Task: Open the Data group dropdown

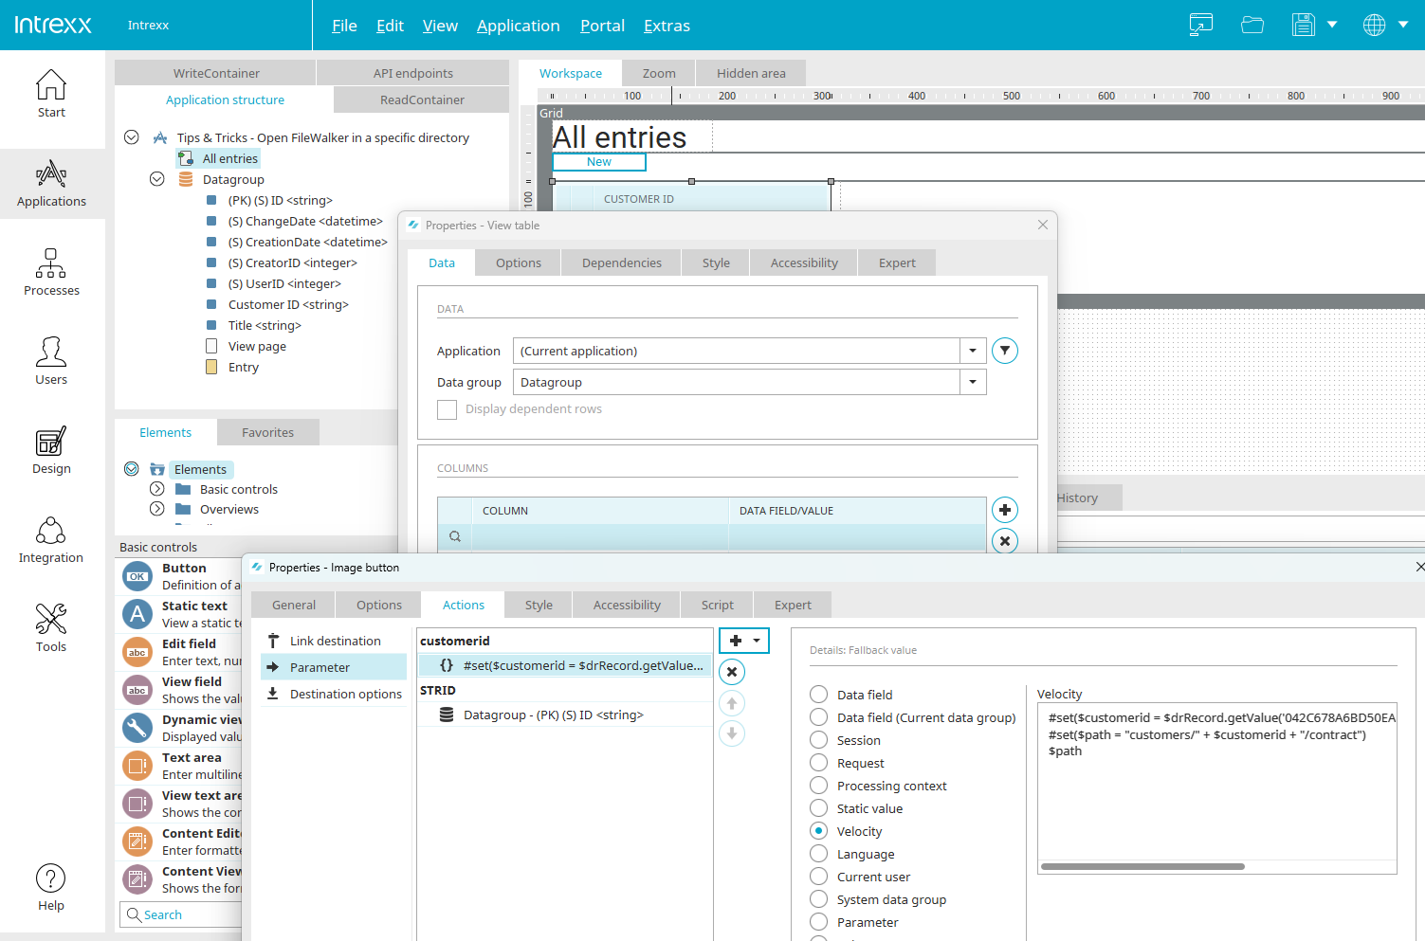Action: coord(973,382)
